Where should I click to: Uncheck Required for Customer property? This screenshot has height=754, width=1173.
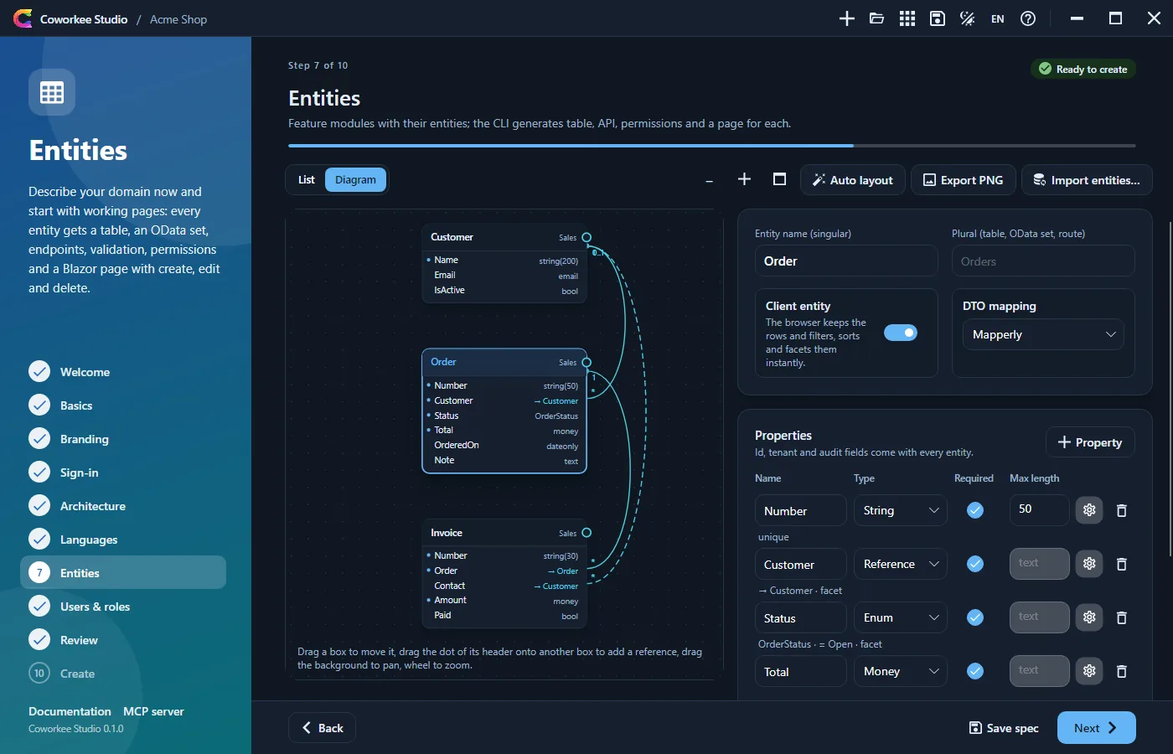tap(975, 564)
